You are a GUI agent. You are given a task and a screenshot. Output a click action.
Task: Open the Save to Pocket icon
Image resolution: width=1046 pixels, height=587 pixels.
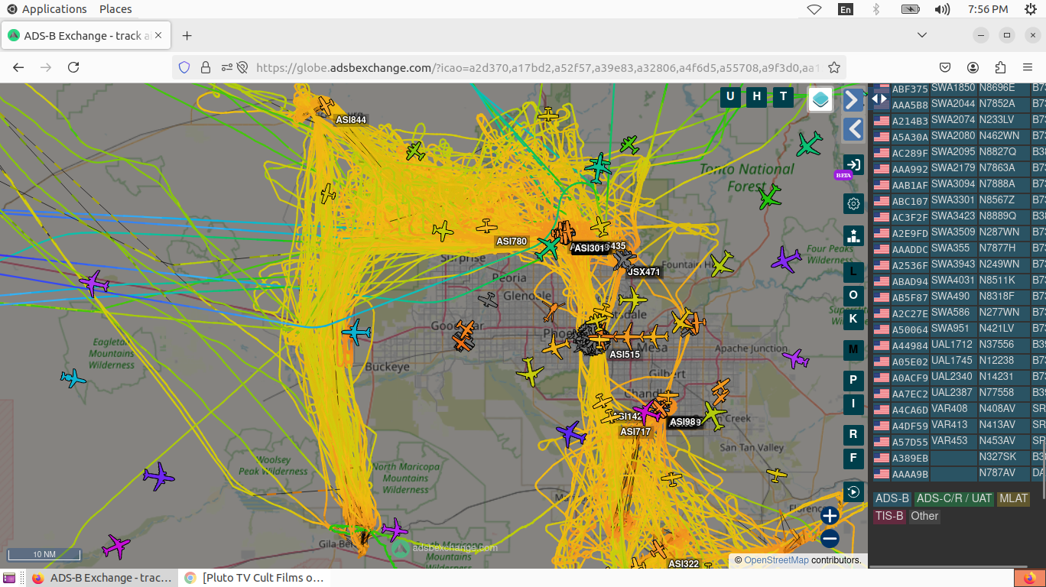pos(945,67)
